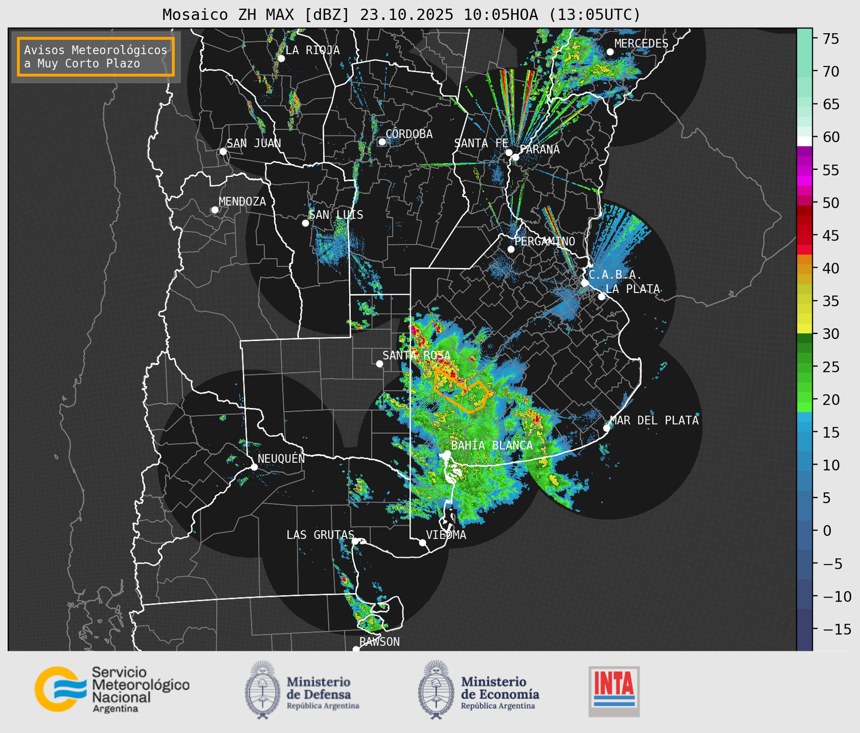This screenshot has height=733, width=860.
Task: Click the Pergamino city marker dot
Action: click(x=511, y=249)
